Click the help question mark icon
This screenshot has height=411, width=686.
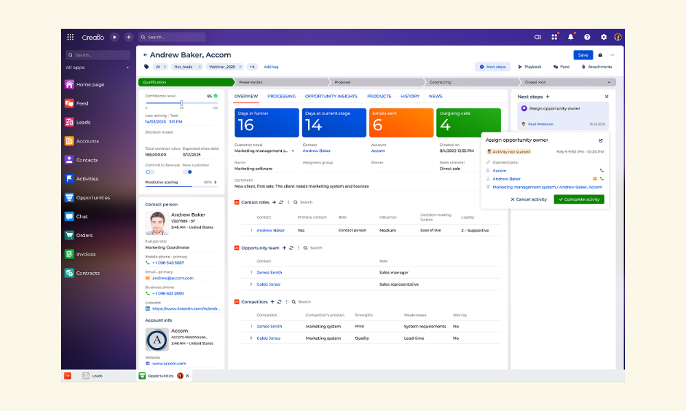tap(587, 37)
